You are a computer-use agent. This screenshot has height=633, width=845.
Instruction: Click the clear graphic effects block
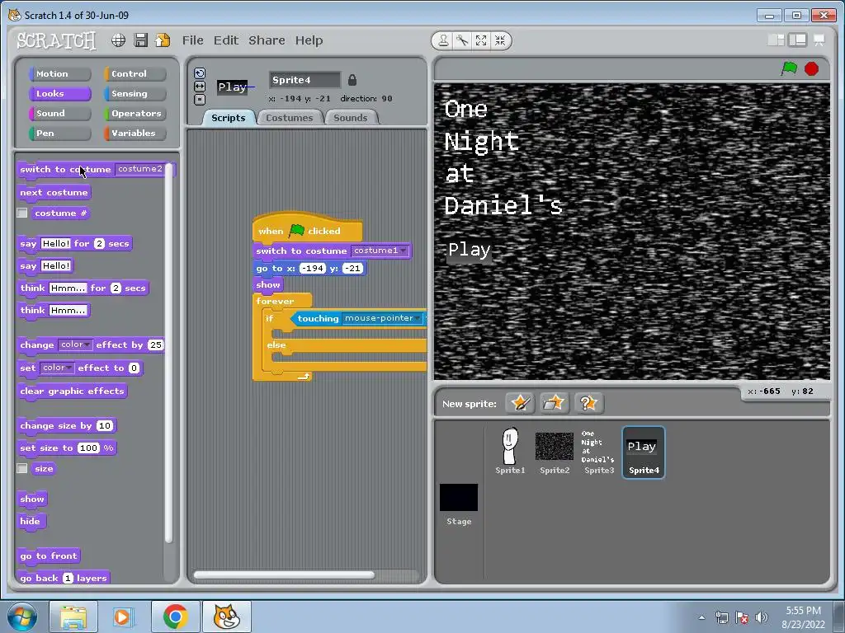pyautogui.click(x=73, y=391)
